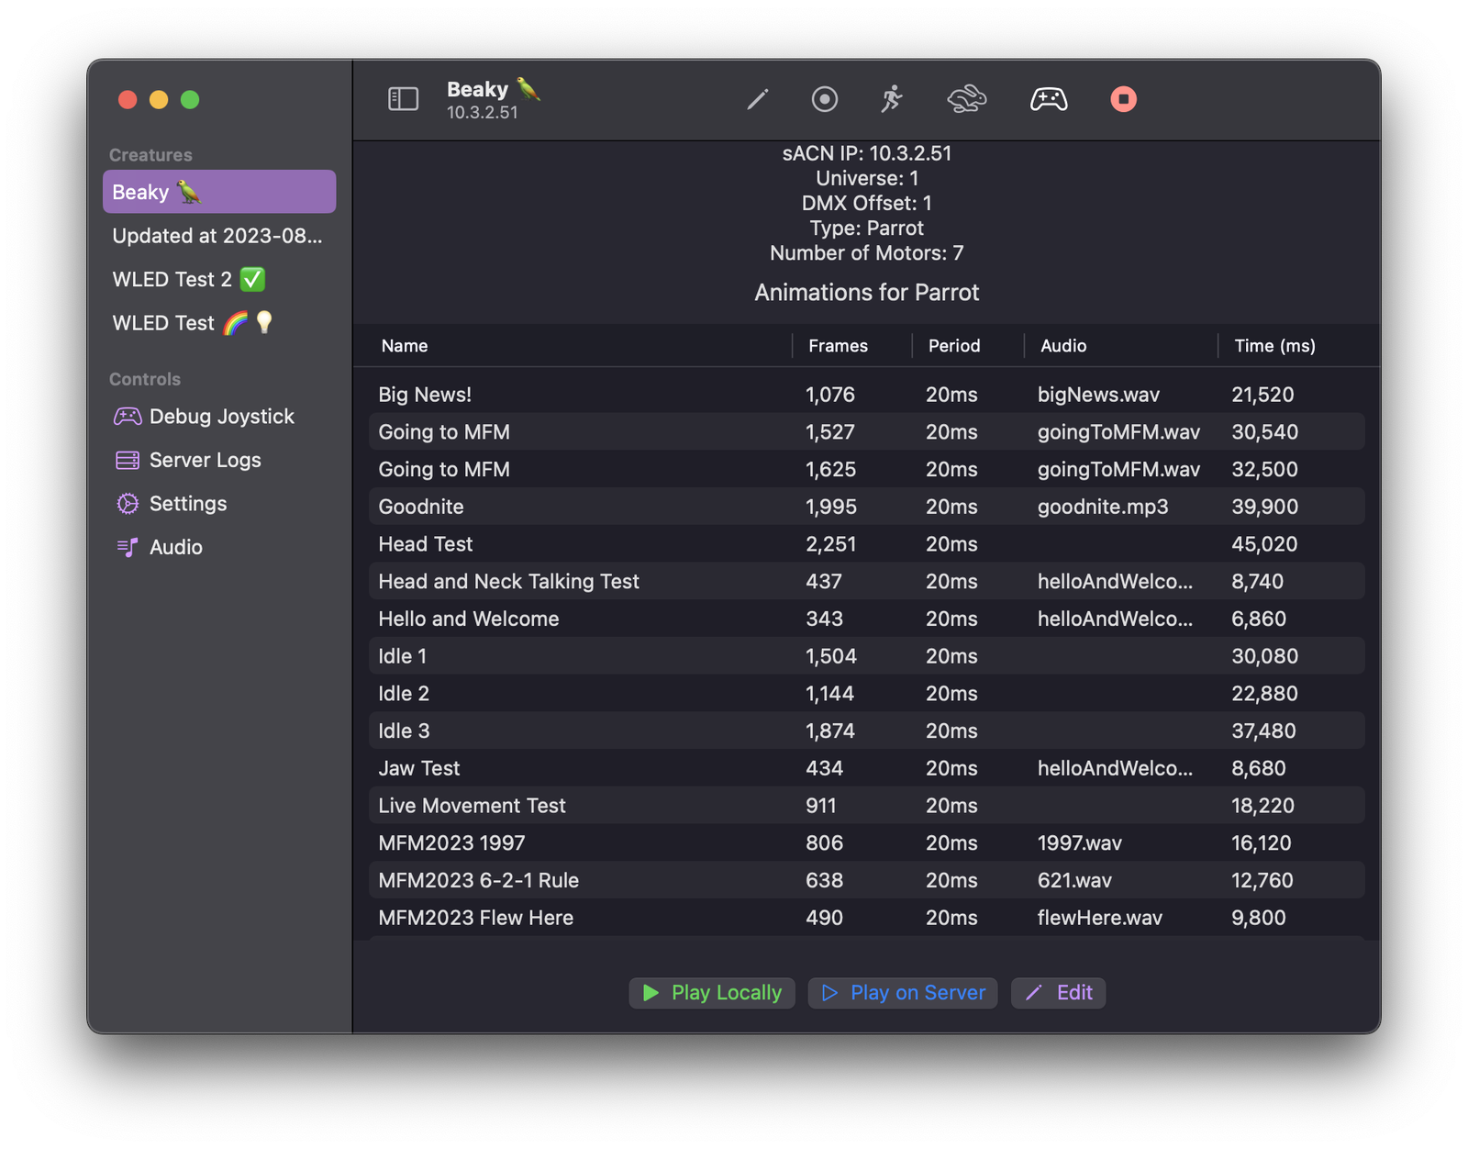This screenshot has width=1468, height=1149.
Task: Open Settings in the Controls section
Action: tap(187, 504)
